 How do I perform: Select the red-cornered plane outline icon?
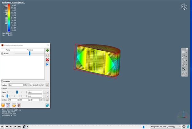pos(8,105)
